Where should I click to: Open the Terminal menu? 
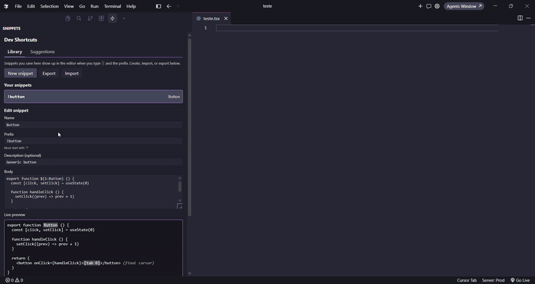pyautogui.click(x=112, y=6)
